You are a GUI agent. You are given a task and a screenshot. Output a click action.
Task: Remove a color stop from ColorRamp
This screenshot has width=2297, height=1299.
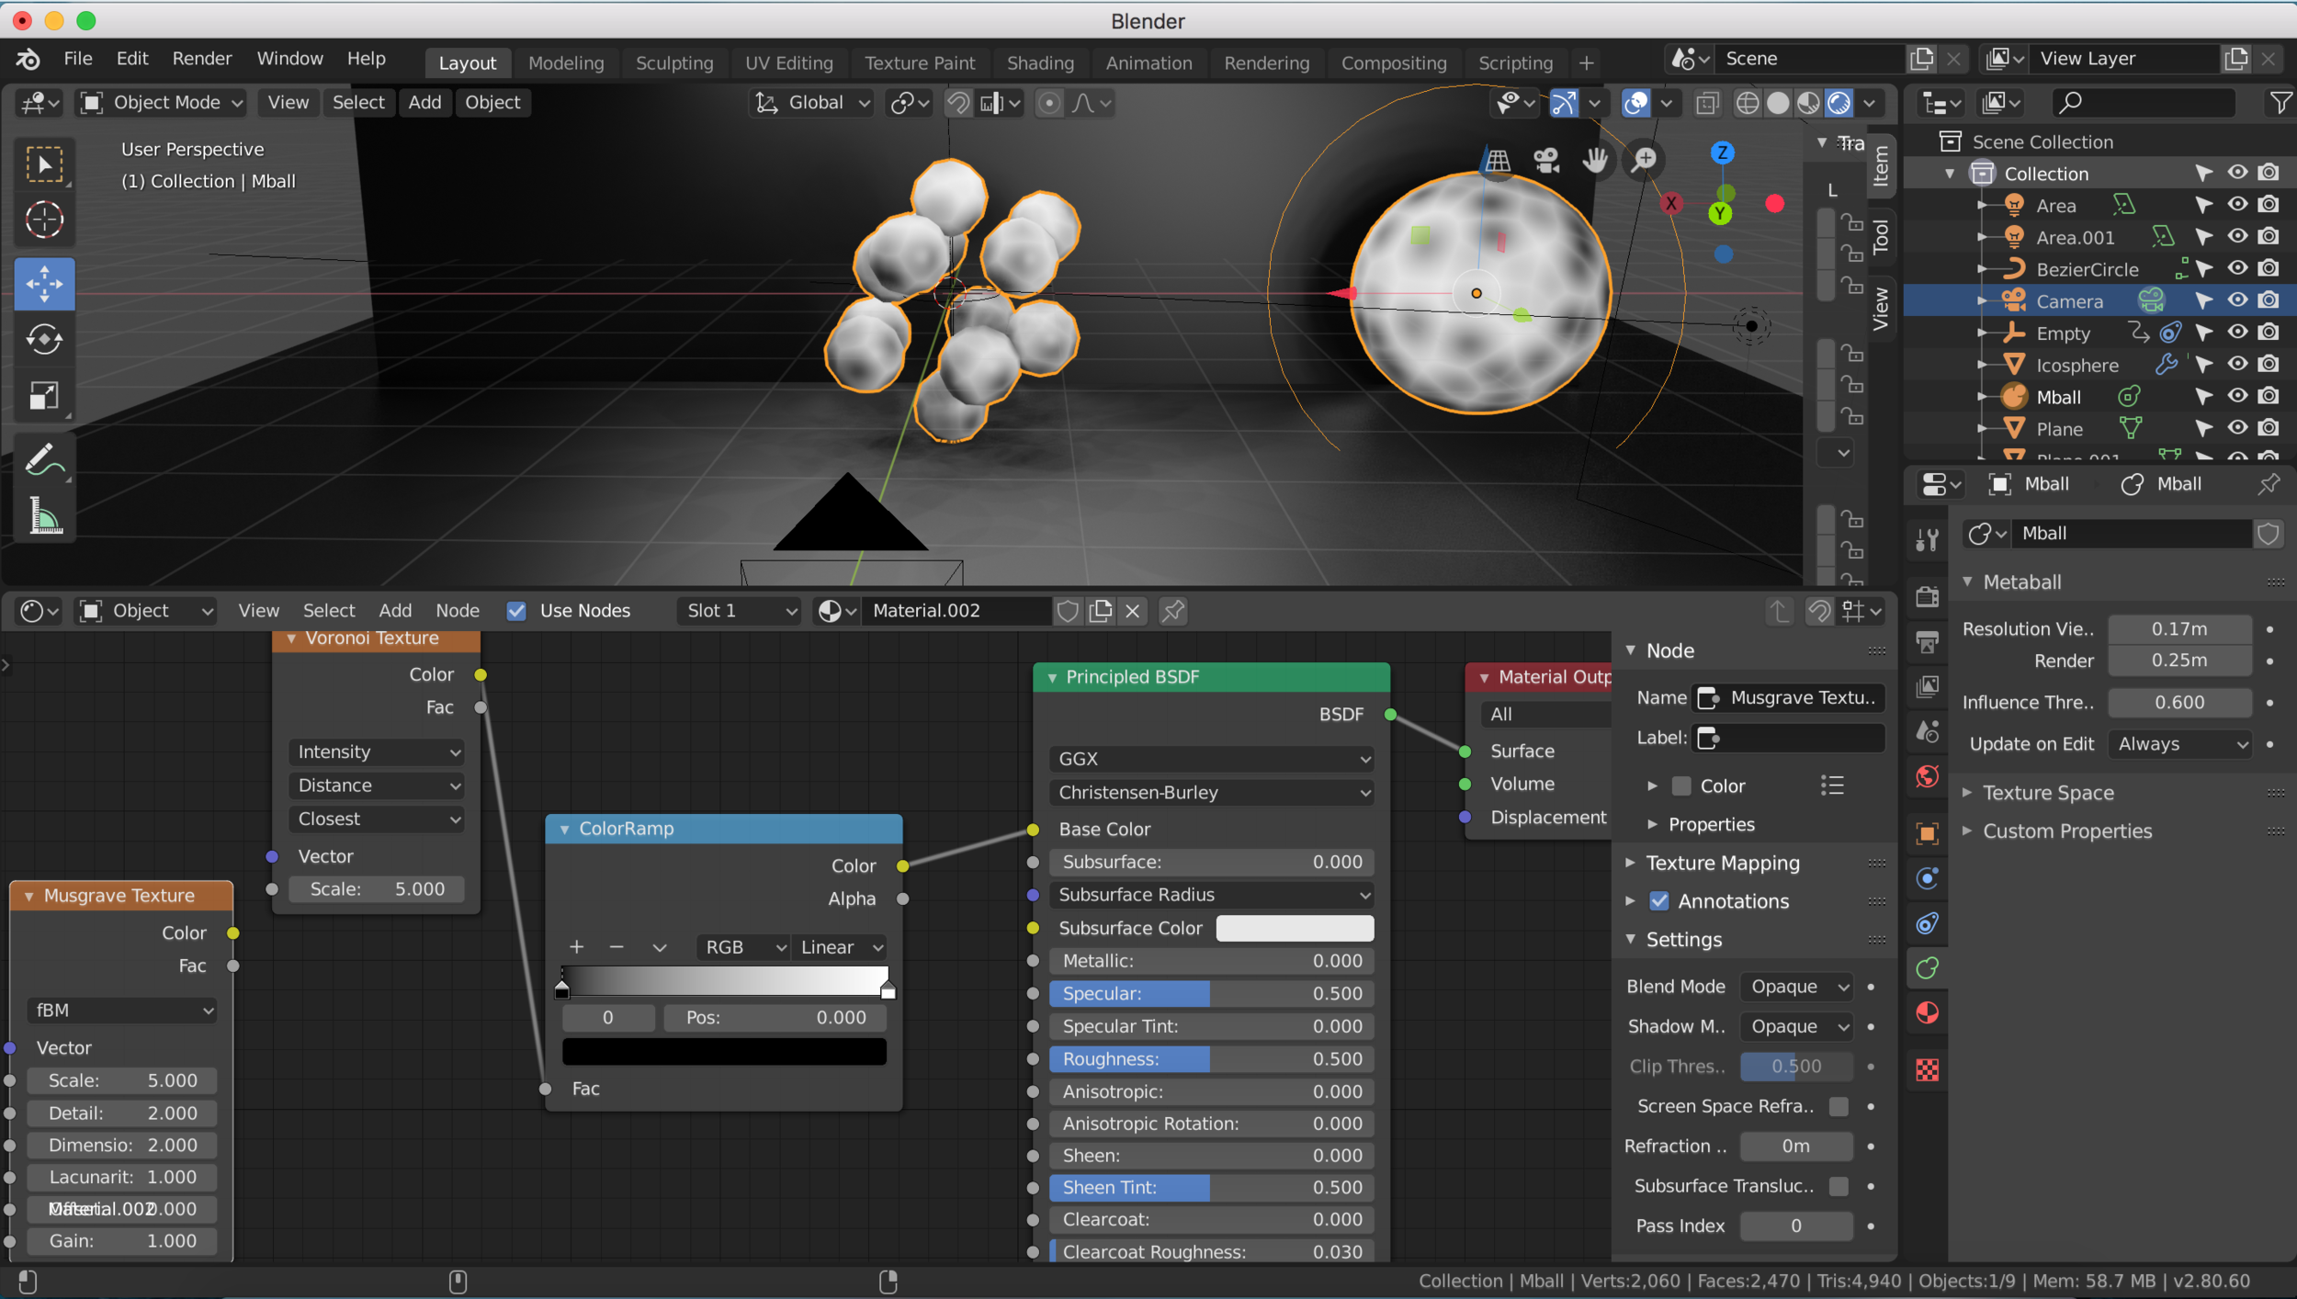point(617,947)
